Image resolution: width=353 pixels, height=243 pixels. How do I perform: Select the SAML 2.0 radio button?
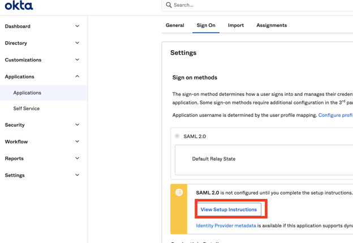(x=177, y=136)
